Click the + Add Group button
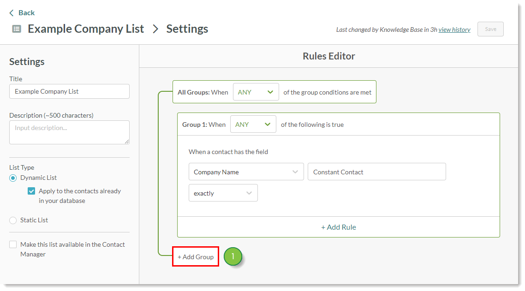The width and height of the screenshot is (525, 291). coord(196,257)
